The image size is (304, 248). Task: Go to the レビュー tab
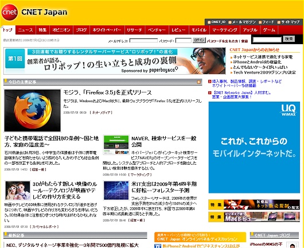click(x=178, y=30)
